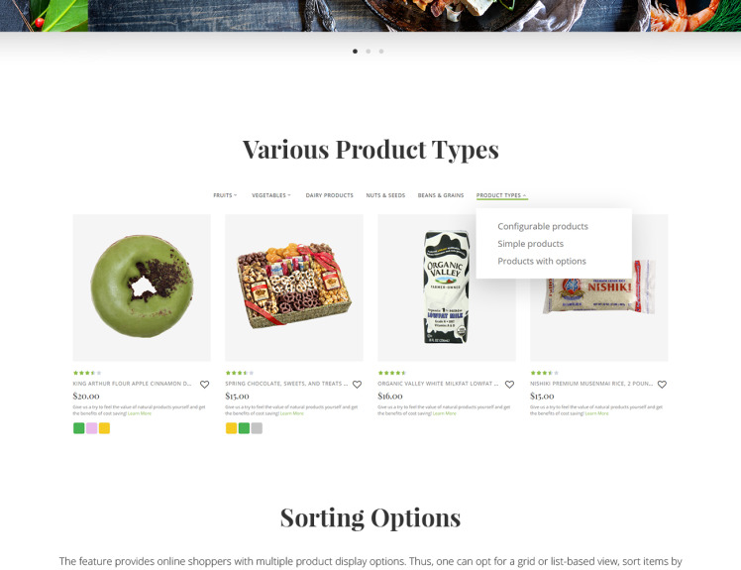Click heart icon for Spring Chocolate treats

tap(358, 385)
